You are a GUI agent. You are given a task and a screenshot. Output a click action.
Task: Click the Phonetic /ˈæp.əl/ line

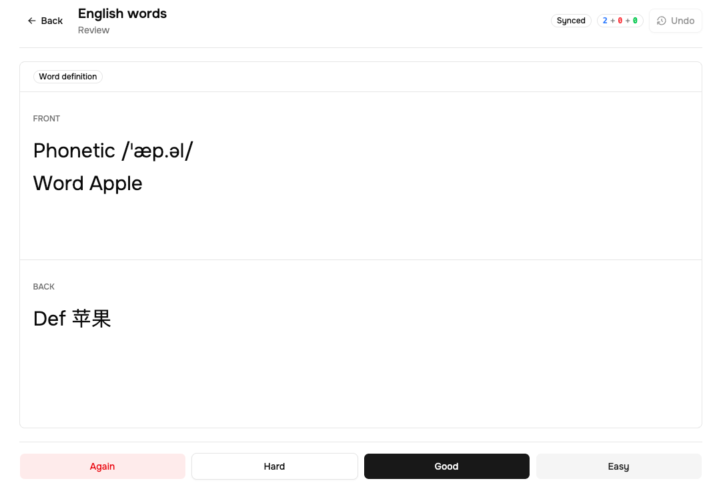click(113, 151)
